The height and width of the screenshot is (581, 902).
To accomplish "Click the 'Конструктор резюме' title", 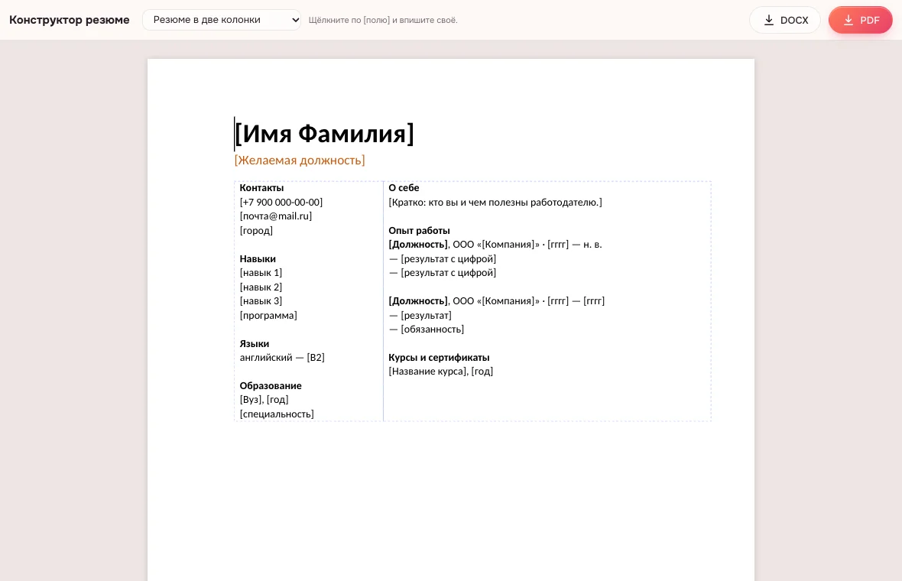I will (x=70, y=20).
